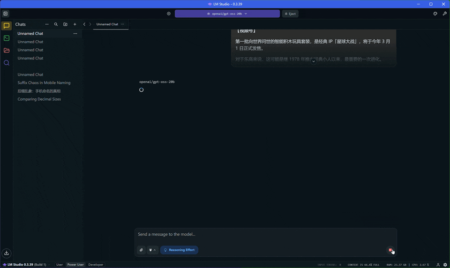Search chats using the magnifier icon
Image resolution: width=450 pixels, height=268 pixels.
[56, 24]
